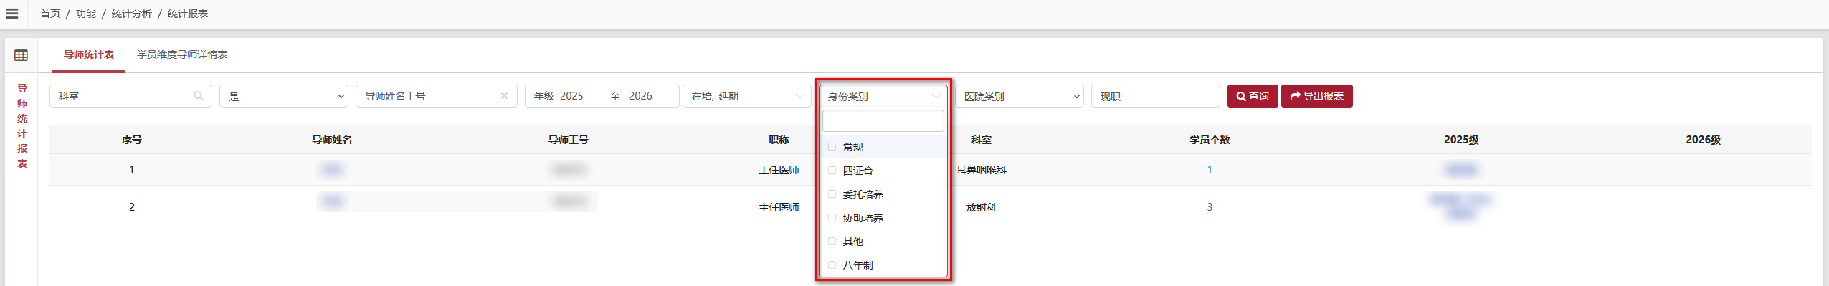Click the 职称 column header

pos(779,140)
